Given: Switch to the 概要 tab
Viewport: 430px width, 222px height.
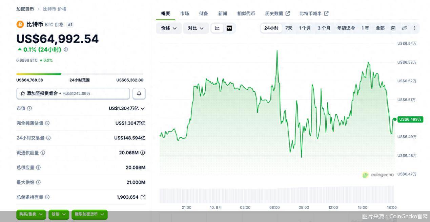Looking at the screenshot, I should point(166,14).
